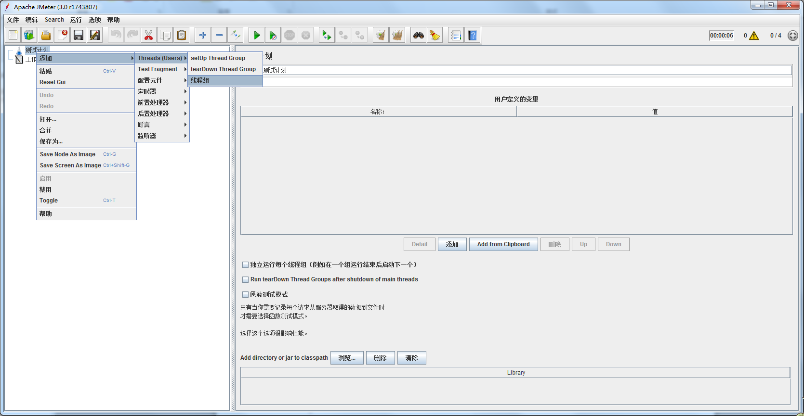804x416 pixels.
Task: Expand all nodes with plus icon
Action: [x=203, y=35]
